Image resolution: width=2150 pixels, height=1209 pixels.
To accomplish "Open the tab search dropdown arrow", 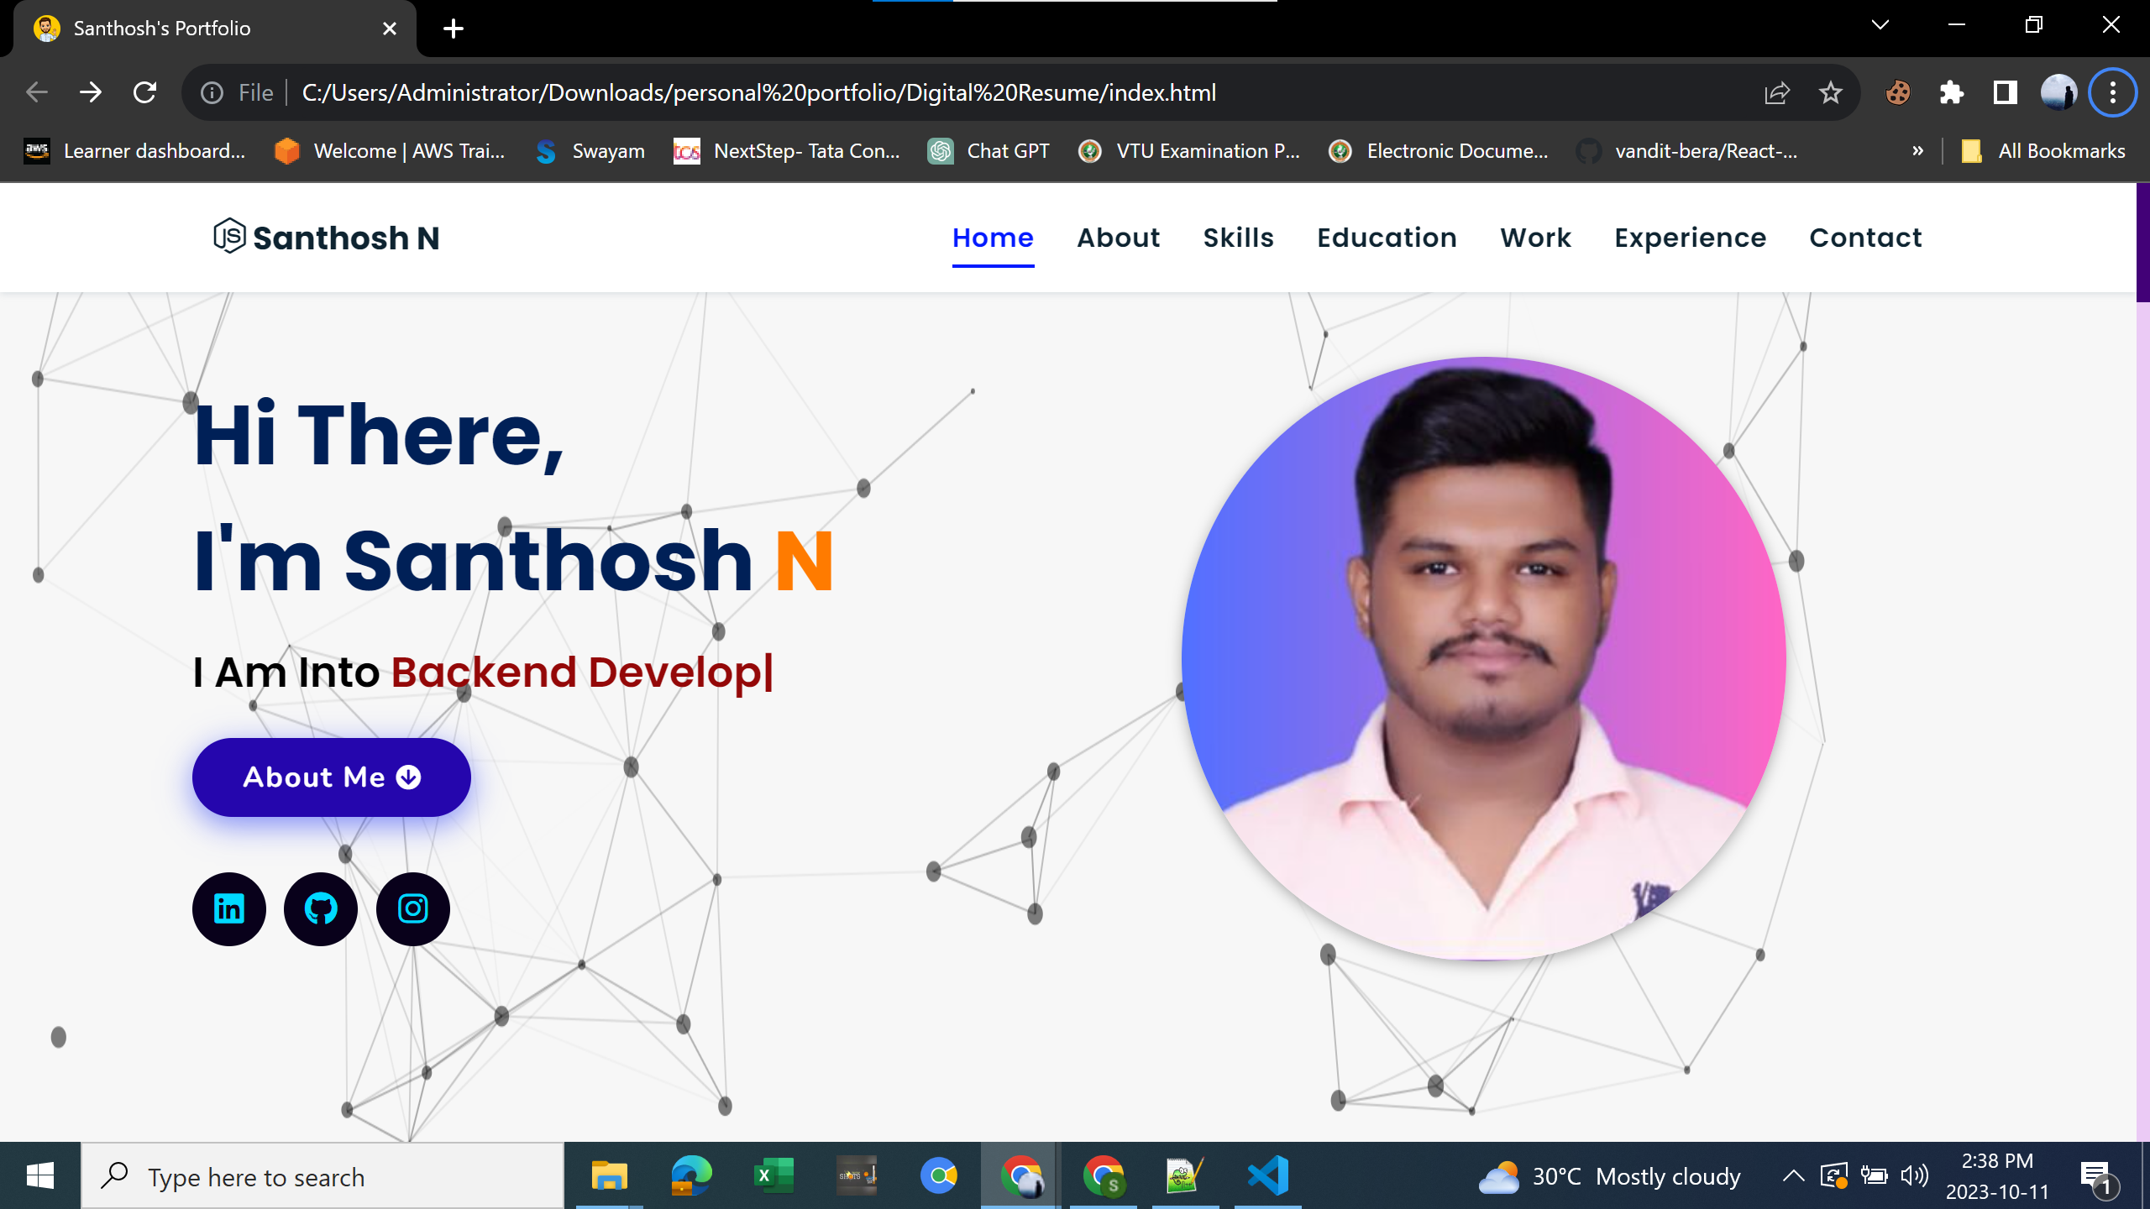I will coord(1880,25).
